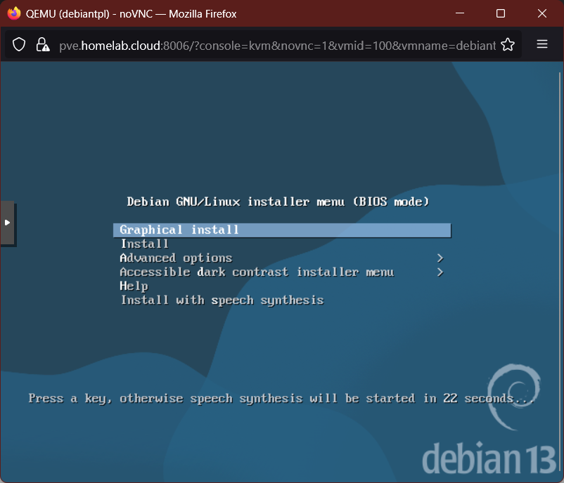Bookmark this page using the star icon
The image size is (564, 483).
pos(508,44)
